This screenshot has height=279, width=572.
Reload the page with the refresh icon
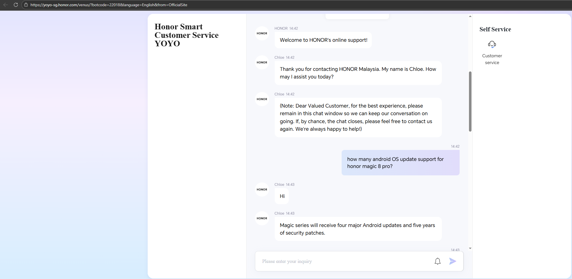[16, 5]
